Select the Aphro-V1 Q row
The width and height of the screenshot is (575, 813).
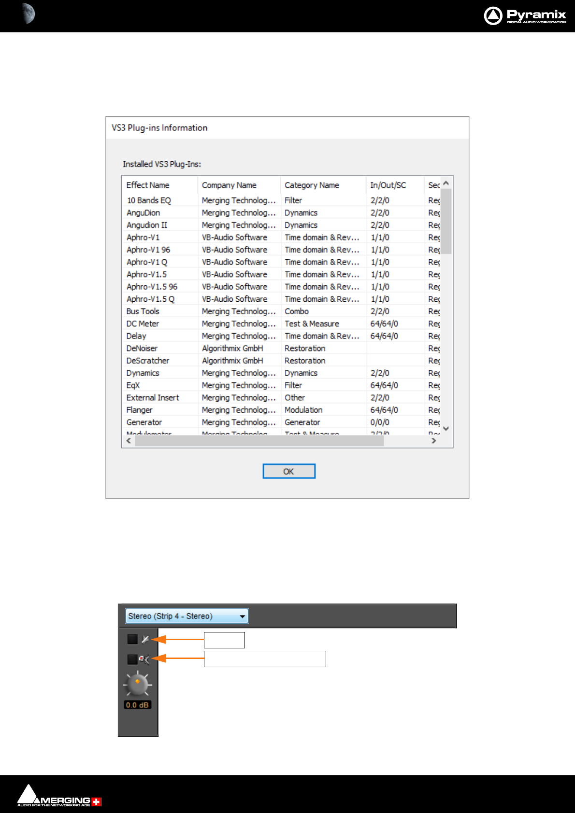click(281, 262)
